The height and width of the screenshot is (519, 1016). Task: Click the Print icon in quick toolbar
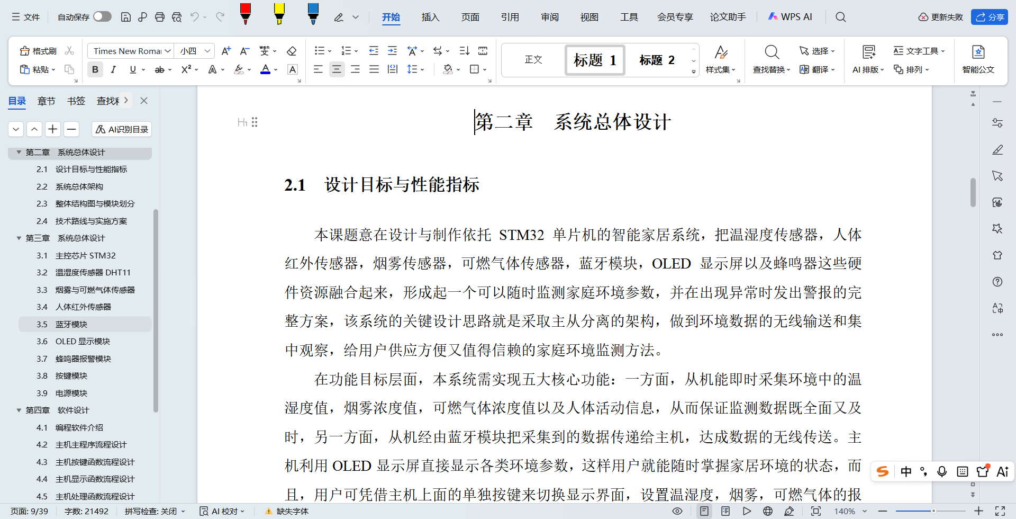pyautogui.click(x=160, y=17)
